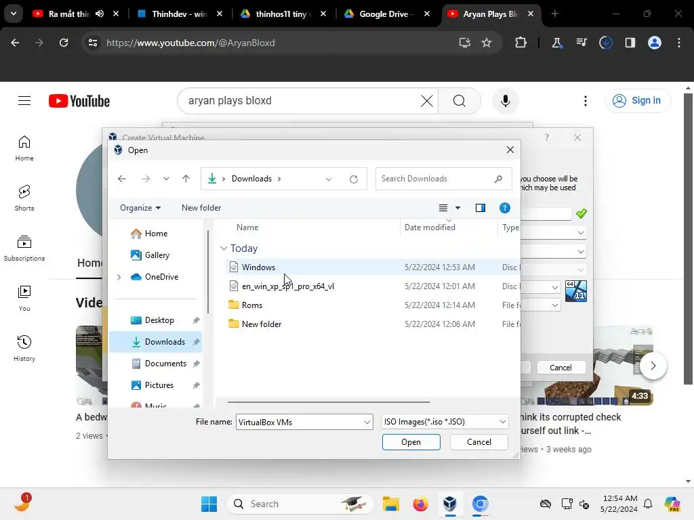Open YouTube Shorts in sidebar
This screenshot has height=520, width=694.
(x=24, y=198)
